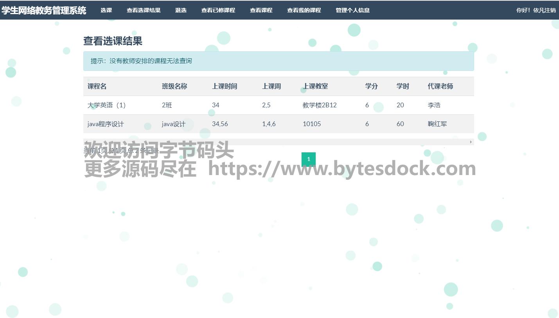Click page 1 pagination button
This screenshot has height=318, width=559.
[308, 159]
